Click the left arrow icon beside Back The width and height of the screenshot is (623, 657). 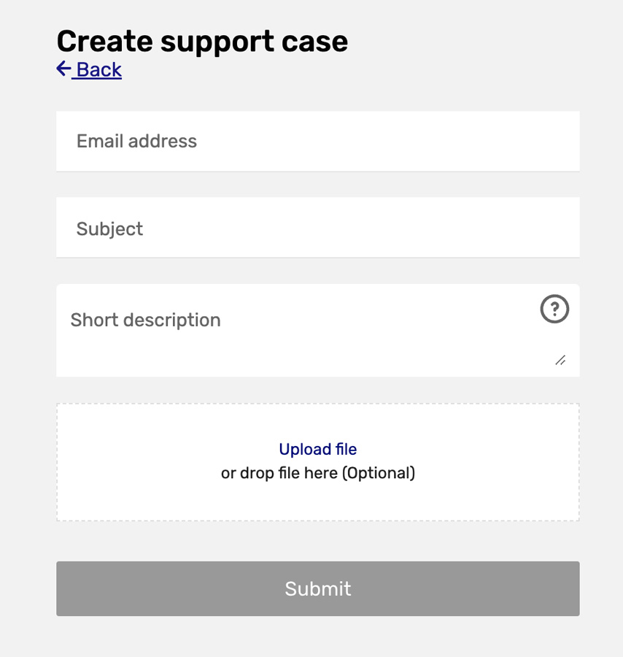[x=63, y=69]
